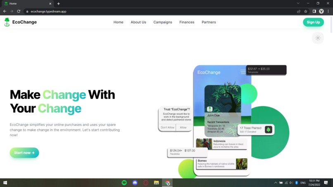The image size is (333, 187).
Task: Click the page vertical scrollbar
Action: (331, 25)
